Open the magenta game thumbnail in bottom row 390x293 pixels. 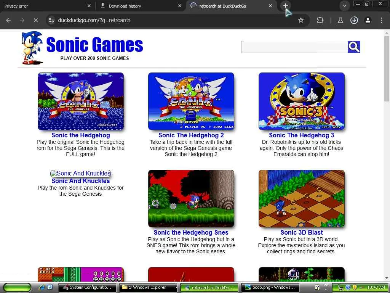click(81, 274)
